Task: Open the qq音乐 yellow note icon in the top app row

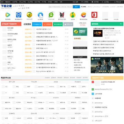Action: [73, 15]
